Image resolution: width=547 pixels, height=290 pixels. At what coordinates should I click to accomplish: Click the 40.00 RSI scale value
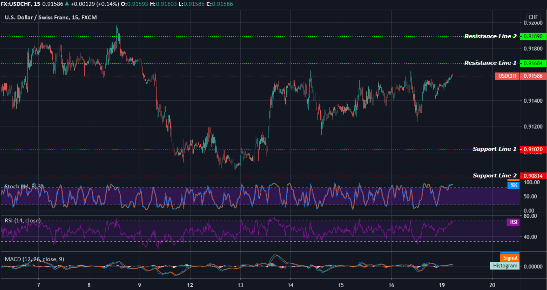(530, 237)
